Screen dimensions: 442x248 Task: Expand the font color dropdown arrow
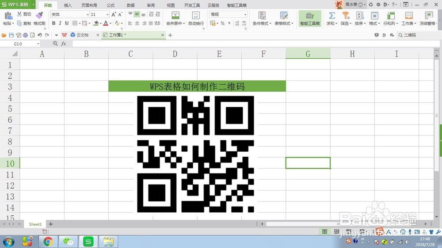tap(110, 24)
